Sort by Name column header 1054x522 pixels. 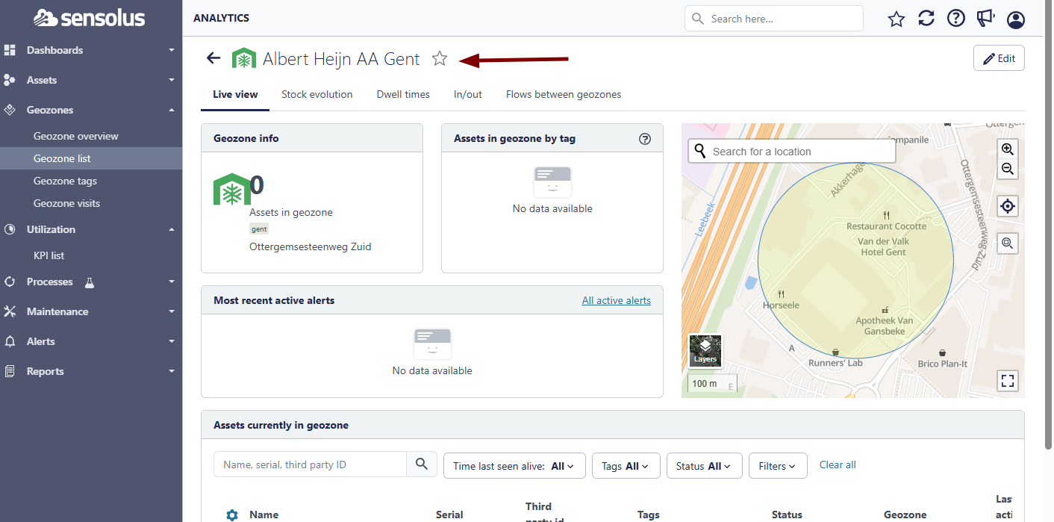click(x=263, y=515)
